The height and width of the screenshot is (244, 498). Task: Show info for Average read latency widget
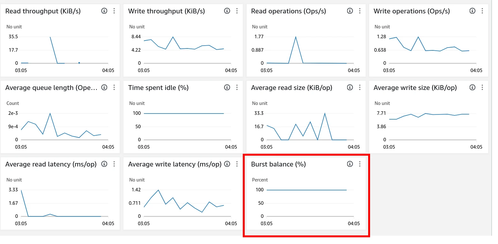(104, 164)
